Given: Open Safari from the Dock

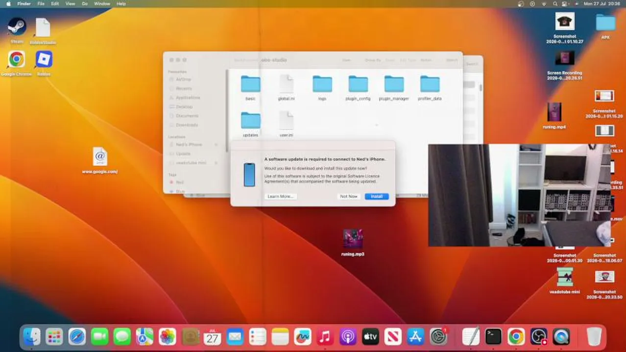Looking at the screenshot, I should (x=77, y=336).
